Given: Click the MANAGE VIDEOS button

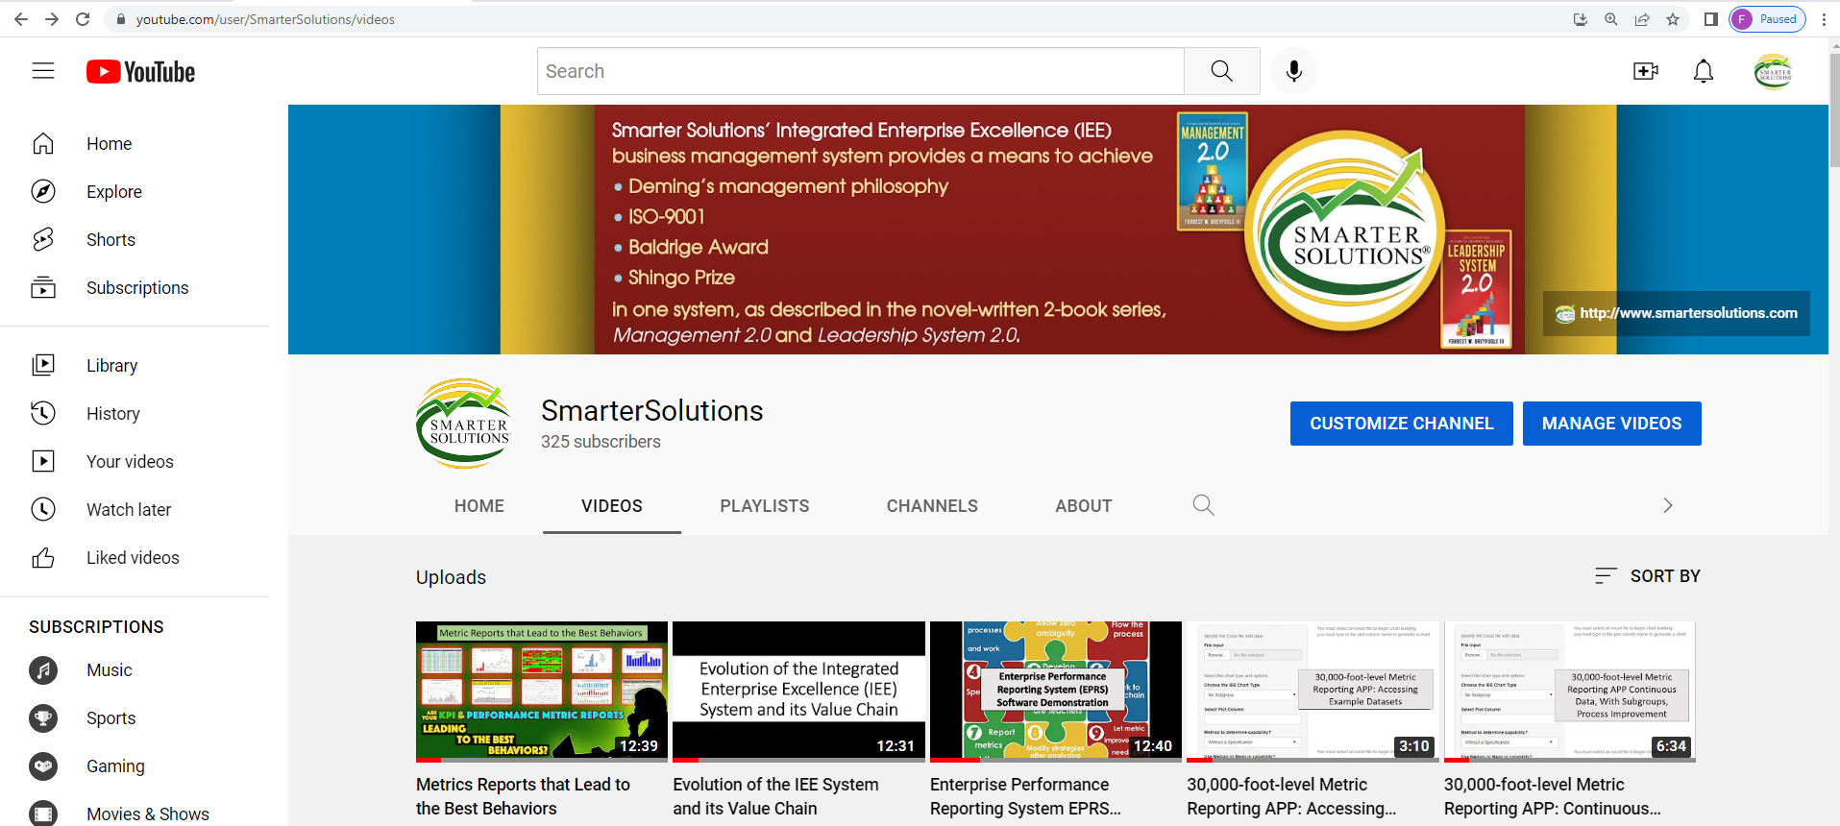Looking at the screenshot, I should click(x=1611, y=424).
